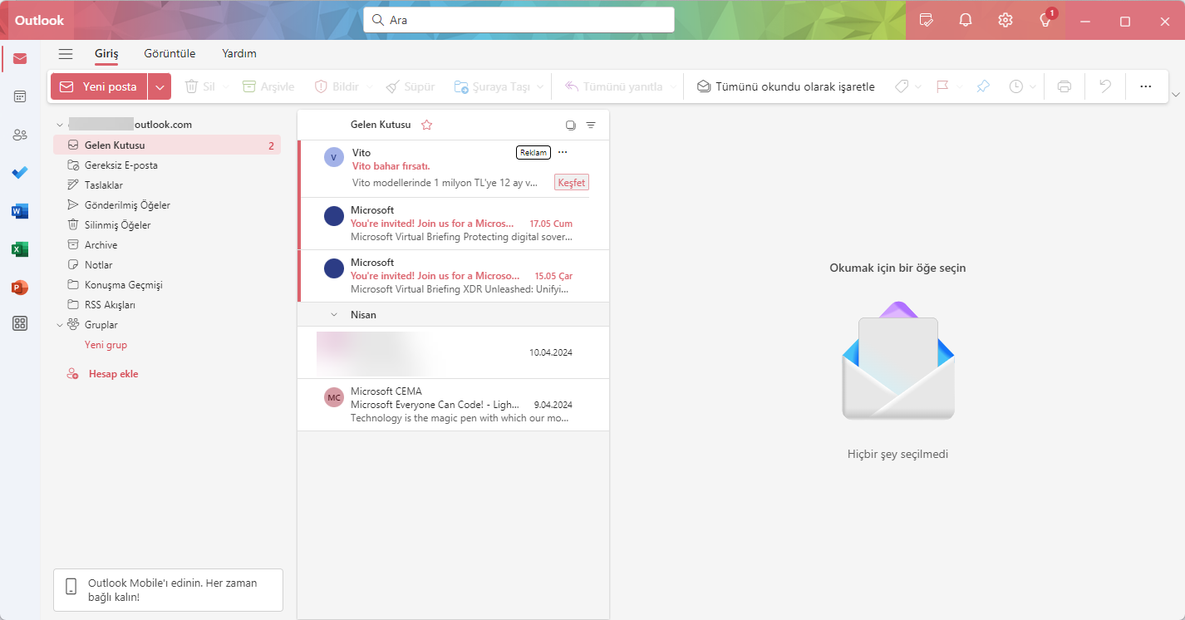Open the filter icon in Gelen Kutusu header

coord(591,125)
